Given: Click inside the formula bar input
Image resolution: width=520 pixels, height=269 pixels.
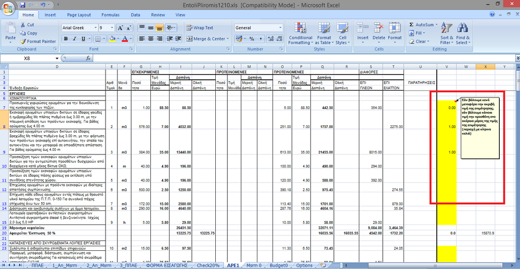Looking at the screenshot, I should 286,59.
